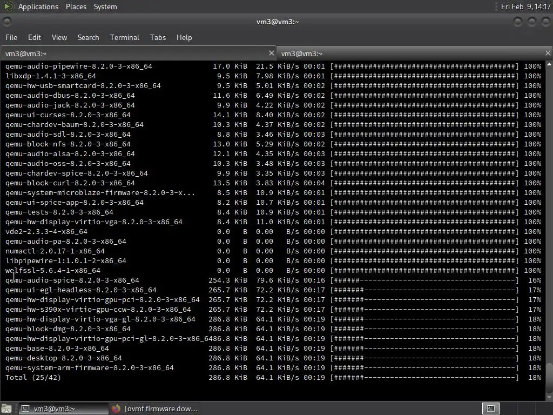This screenshot has width=553, height=415.
Task: Click the qemu-hw-usb-smartcard package name
Action: [83, 86]
